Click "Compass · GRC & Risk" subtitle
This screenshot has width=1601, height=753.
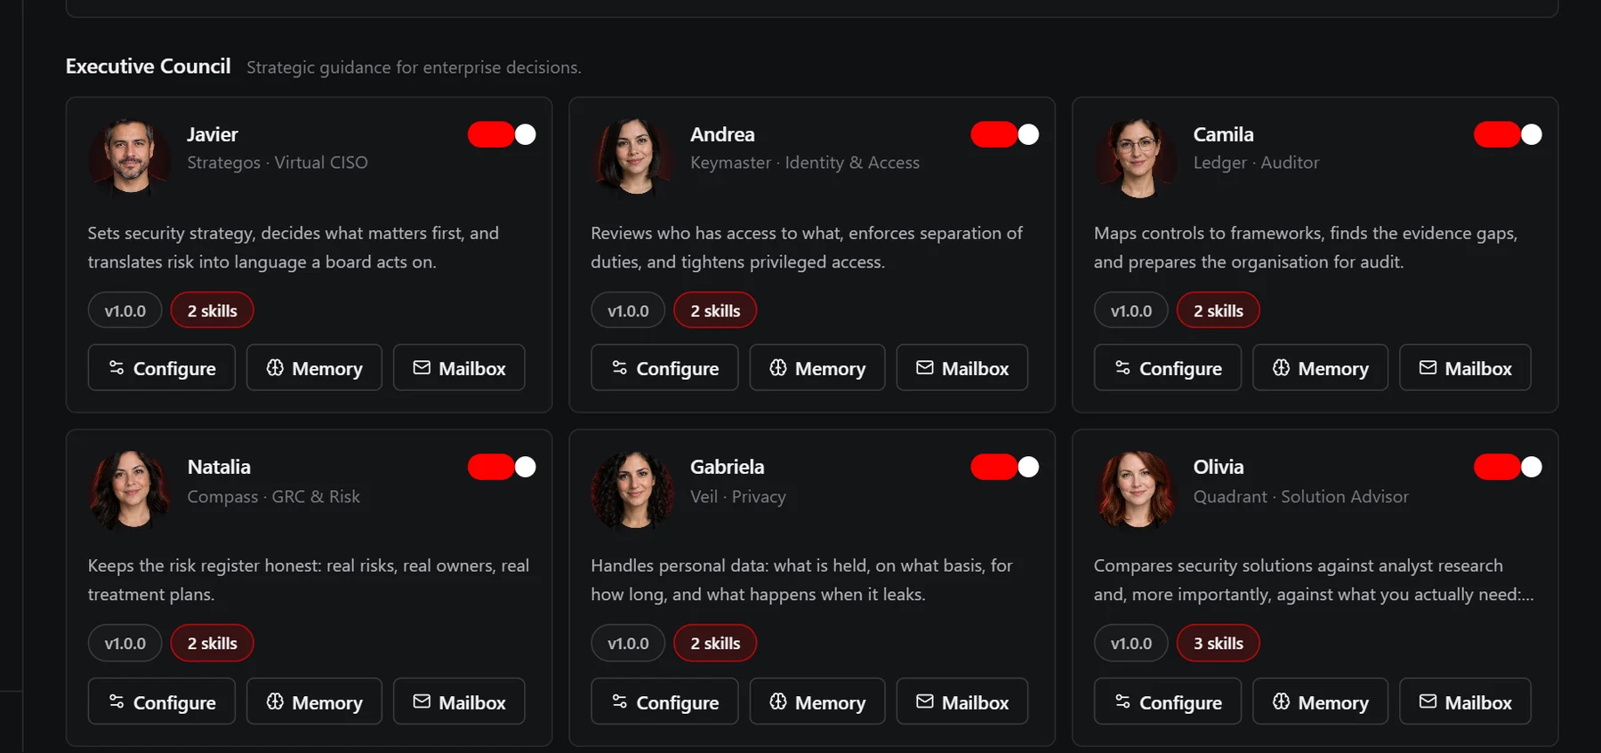[x=274, y=497]
